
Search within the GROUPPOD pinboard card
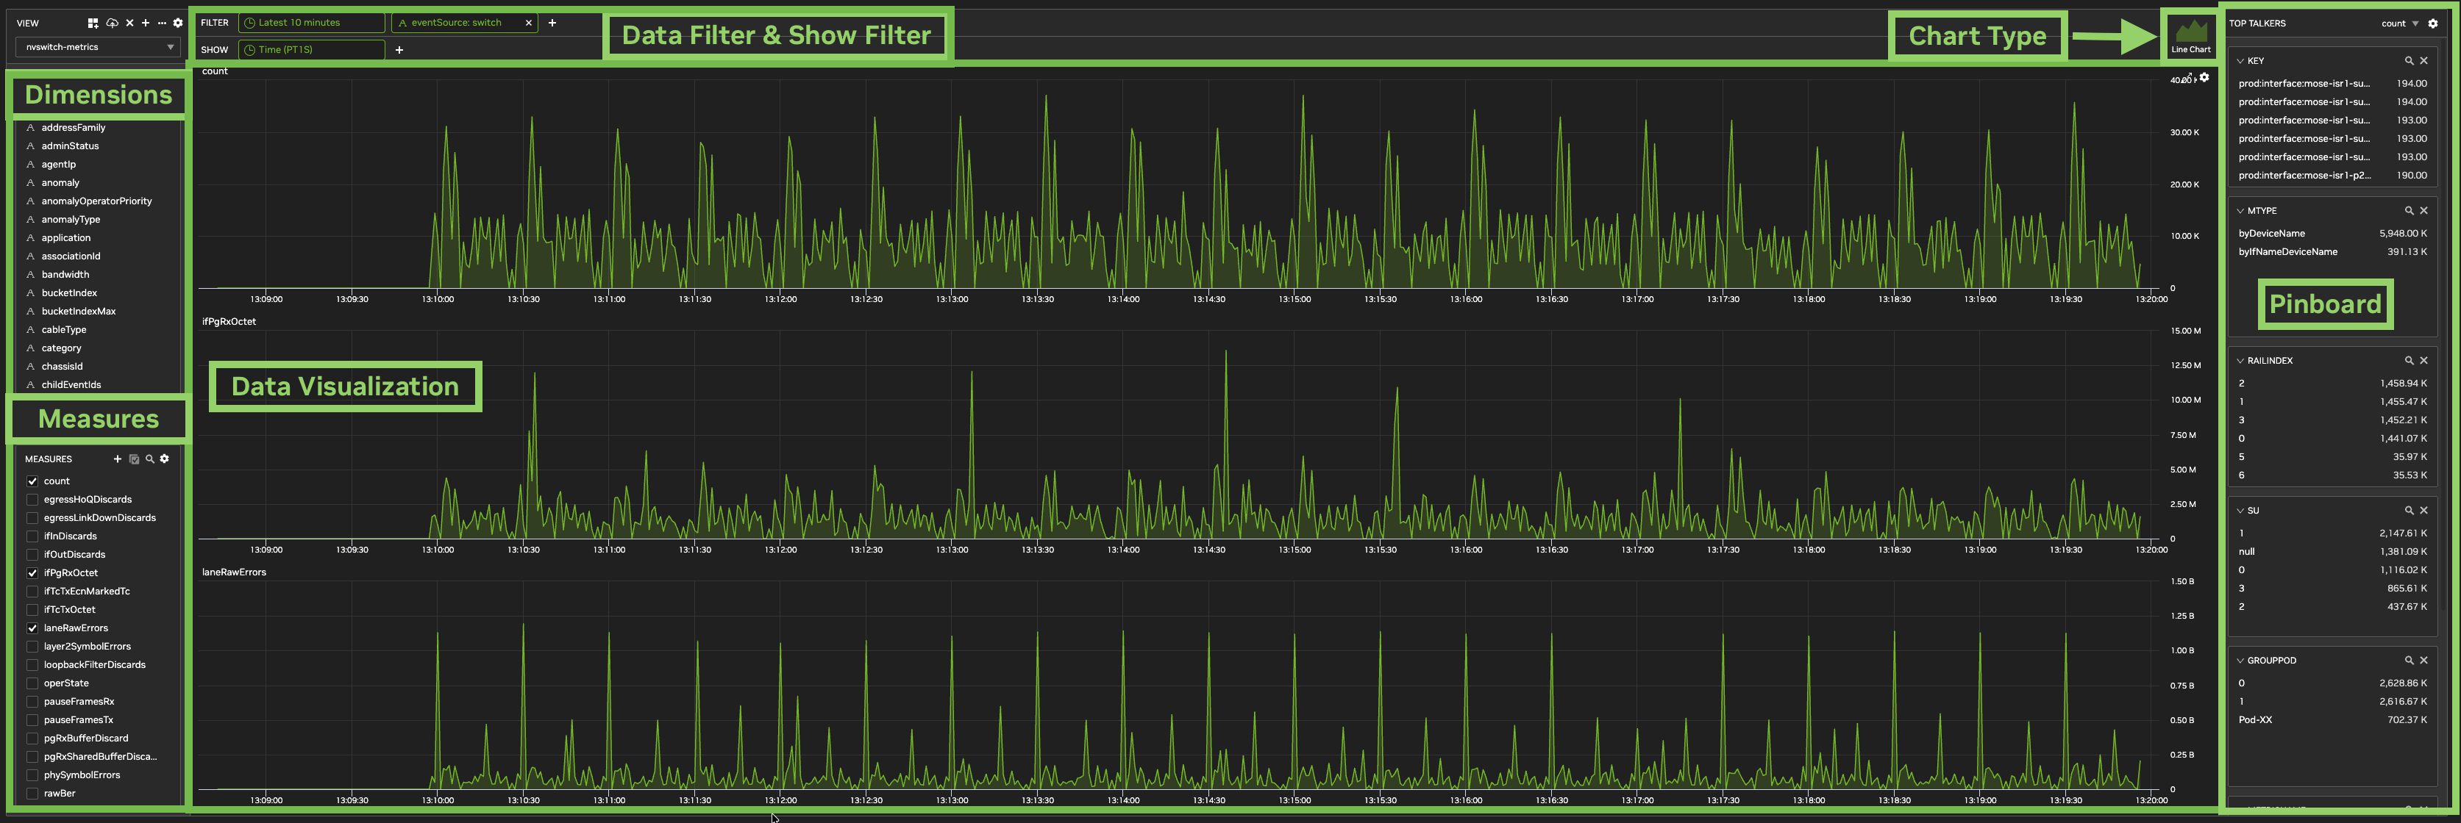[2409, 660]
